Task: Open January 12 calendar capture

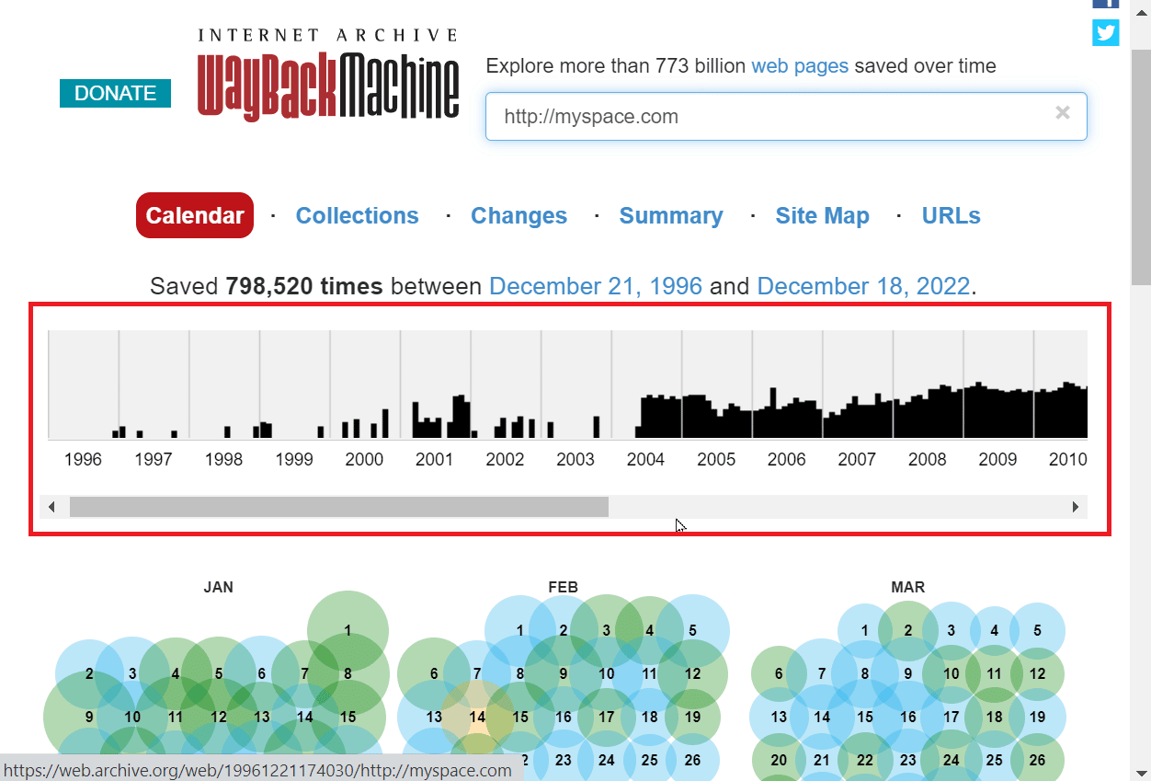Action: click(219, 718)
